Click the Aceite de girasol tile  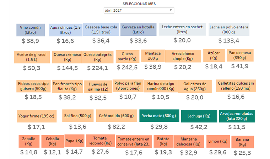[32, 57]
